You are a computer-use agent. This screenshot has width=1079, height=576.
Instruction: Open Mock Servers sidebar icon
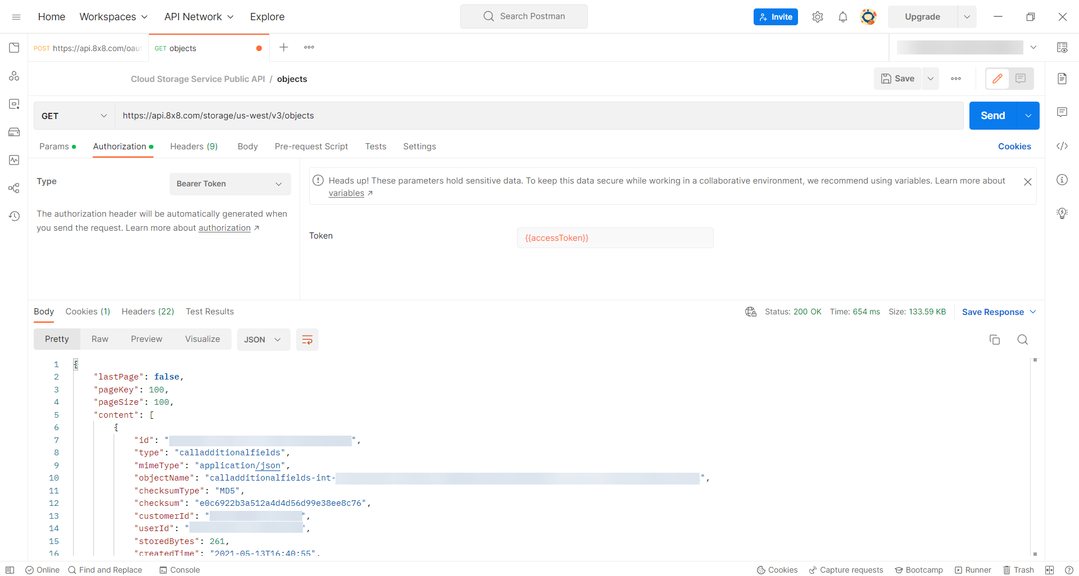coord(14,132)
